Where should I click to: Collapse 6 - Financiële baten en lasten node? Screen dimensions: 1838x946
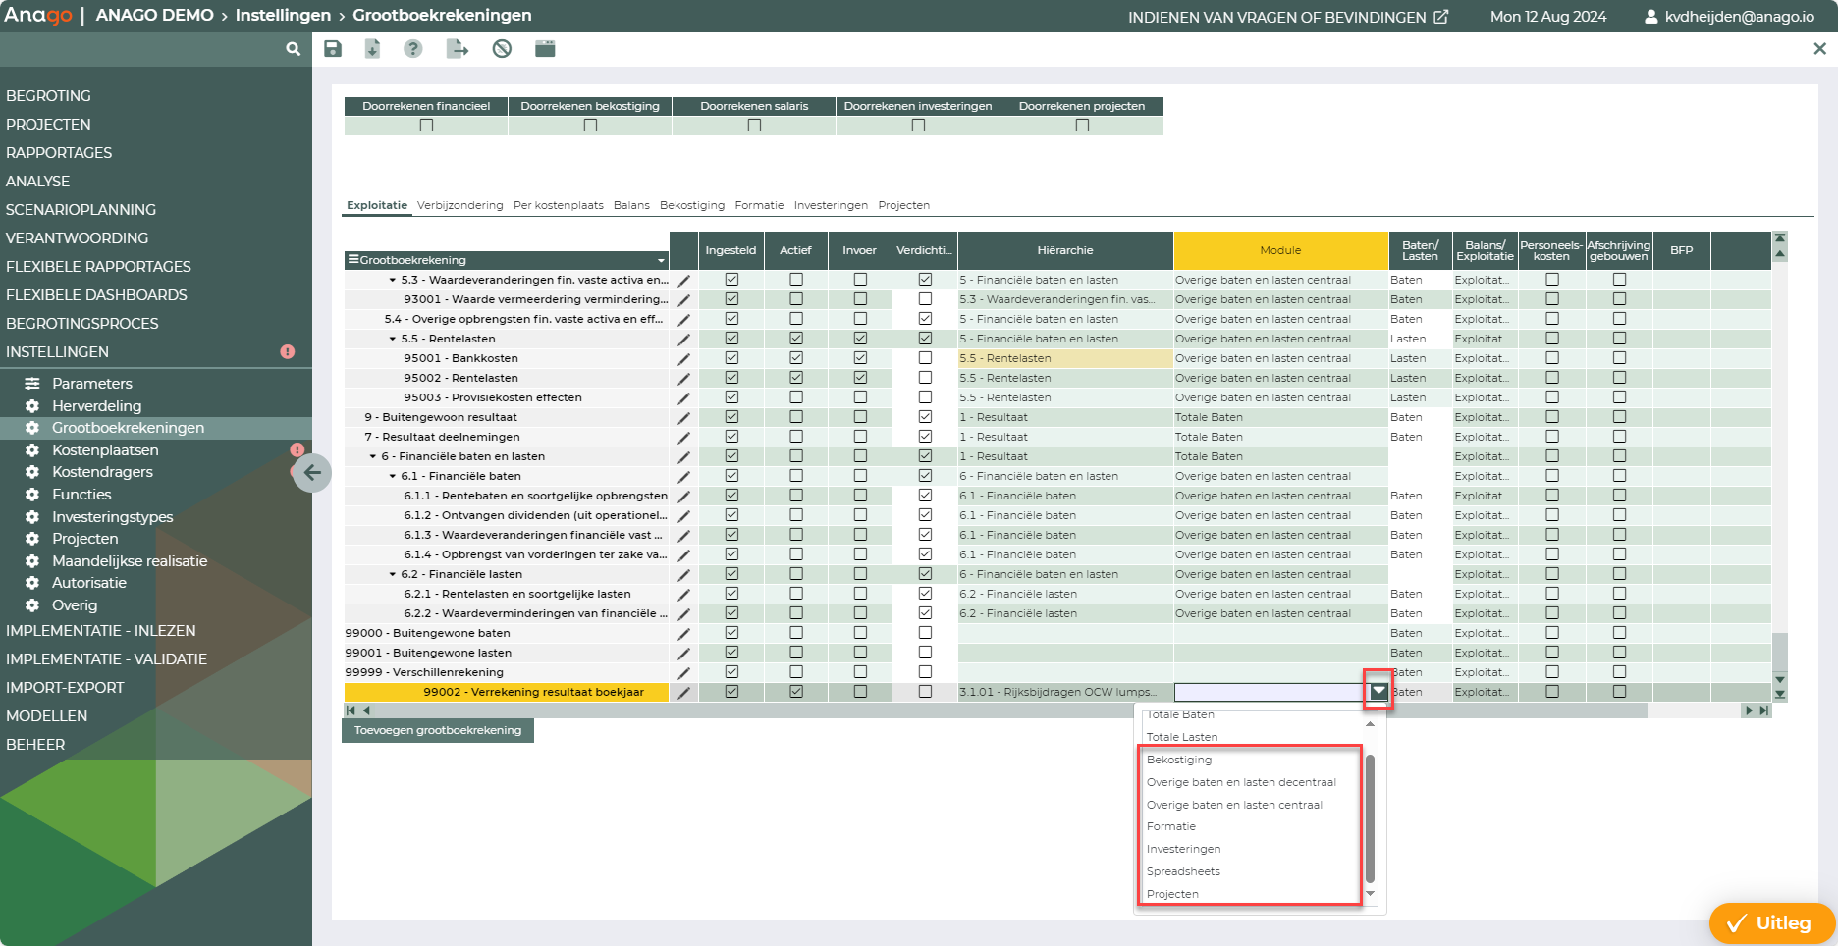373,456
